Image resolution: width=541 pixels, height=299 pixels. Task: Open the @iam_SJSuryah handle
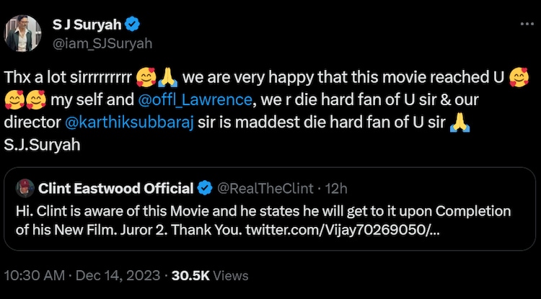[102, 43]
